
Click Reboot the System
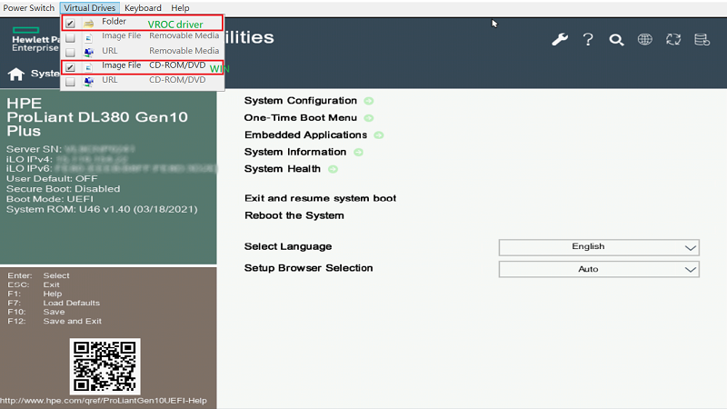coord(294,215)
